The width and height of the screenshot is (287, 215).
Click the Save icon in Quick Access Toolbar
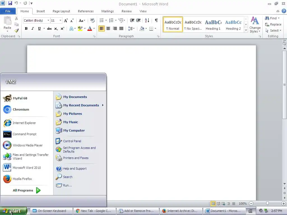pos(10,3)
